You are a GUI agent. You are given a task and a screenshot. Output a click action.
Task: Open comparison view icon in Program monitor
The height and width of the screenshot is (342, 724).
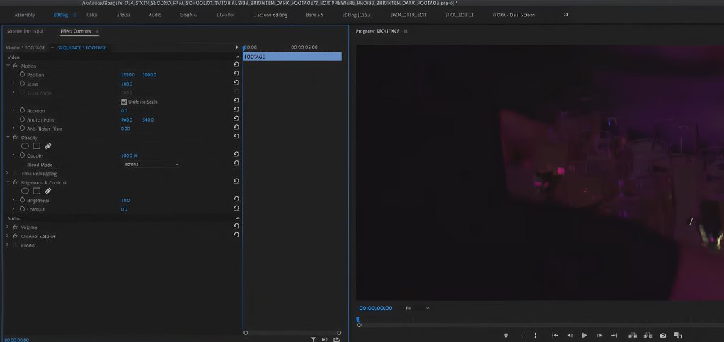click(677, 336)
